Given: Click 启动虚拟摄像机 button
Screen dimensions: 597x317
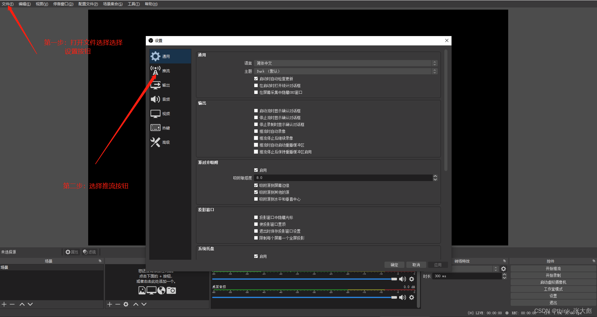Looking at the screenshot, I should pos(553,282).
